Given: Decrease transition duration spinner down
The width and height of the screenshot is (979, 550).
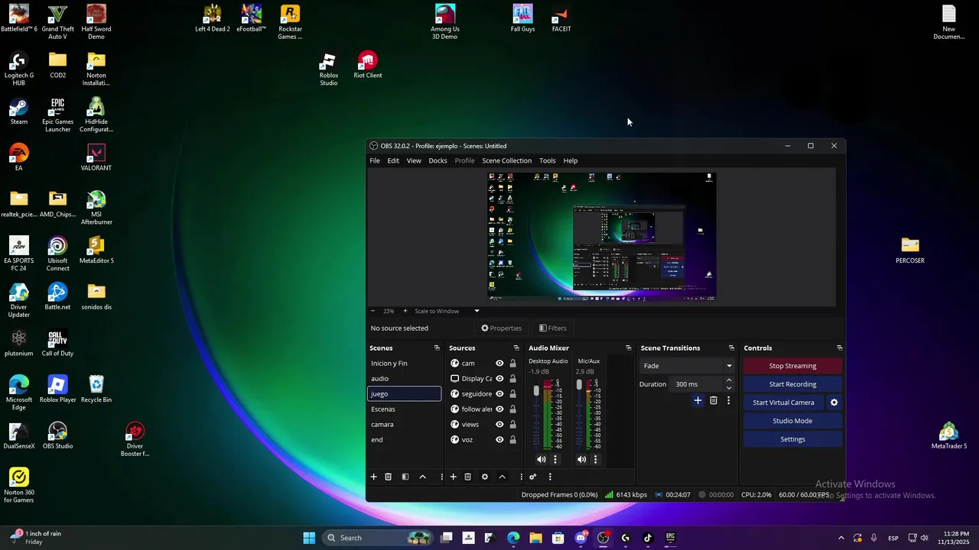Looking at the screenshot, I should point(728,388).
